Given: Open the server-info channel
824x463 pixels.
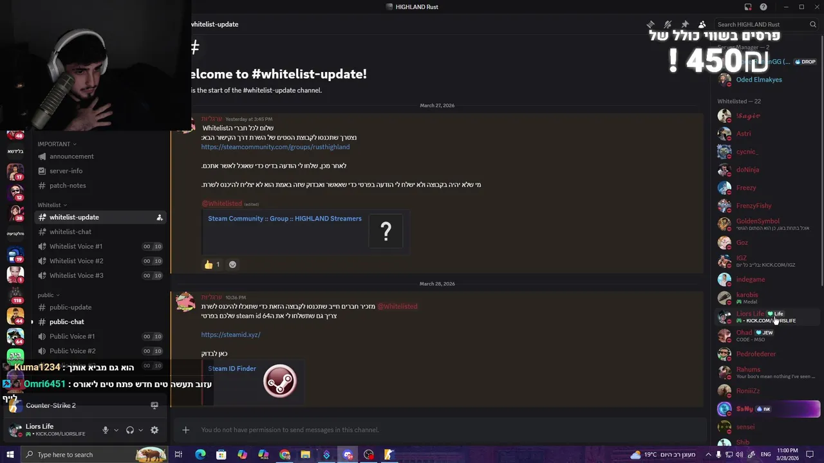Looking at the screenshot, I should tap(100, 171).
